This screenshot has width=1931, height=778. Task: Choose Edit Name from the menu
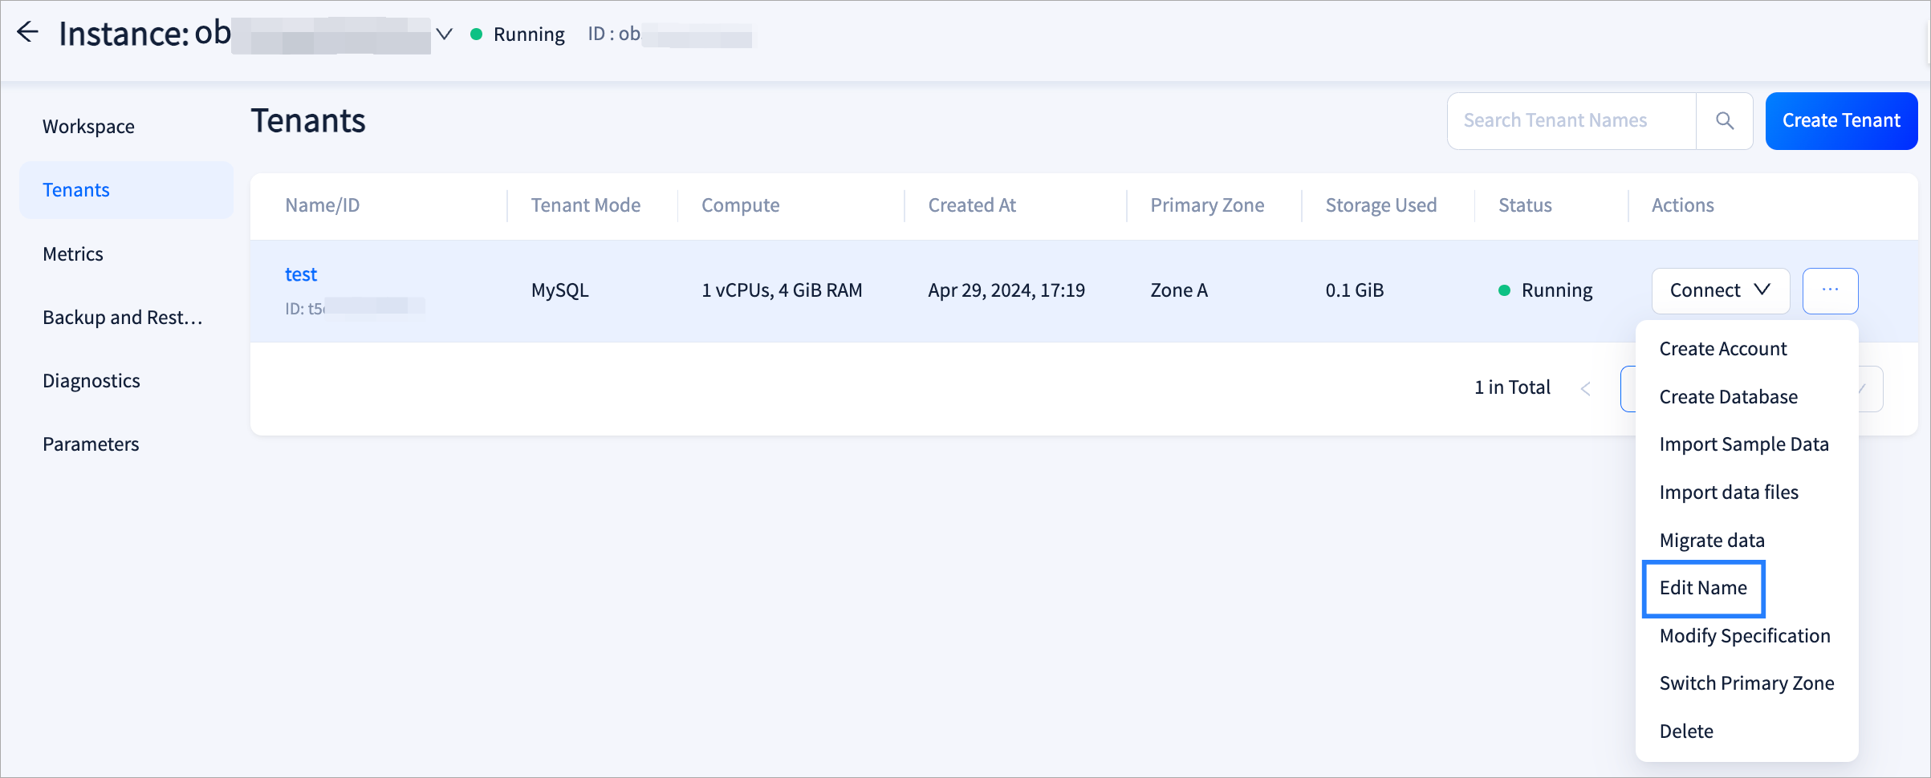pos(1702,588)
